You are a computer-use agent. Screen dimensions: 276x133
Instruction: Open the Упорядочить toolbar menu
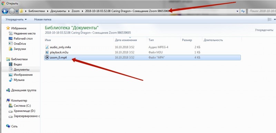16,19
